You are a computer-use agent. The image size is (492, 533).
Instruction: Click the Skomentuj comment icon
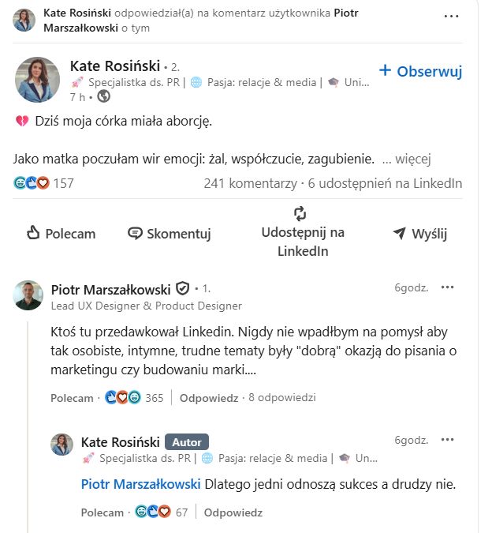136,233
